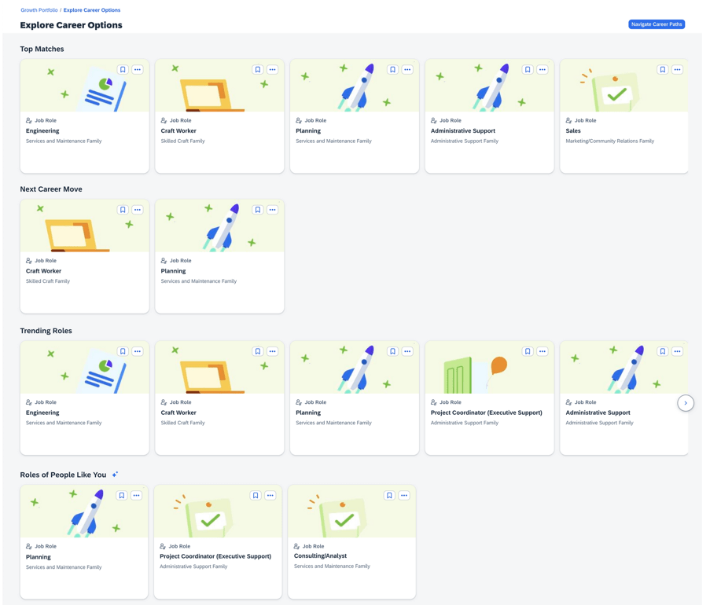Bookmark the Sales job role card
The image size is (721, 605).
pos(663,70)
